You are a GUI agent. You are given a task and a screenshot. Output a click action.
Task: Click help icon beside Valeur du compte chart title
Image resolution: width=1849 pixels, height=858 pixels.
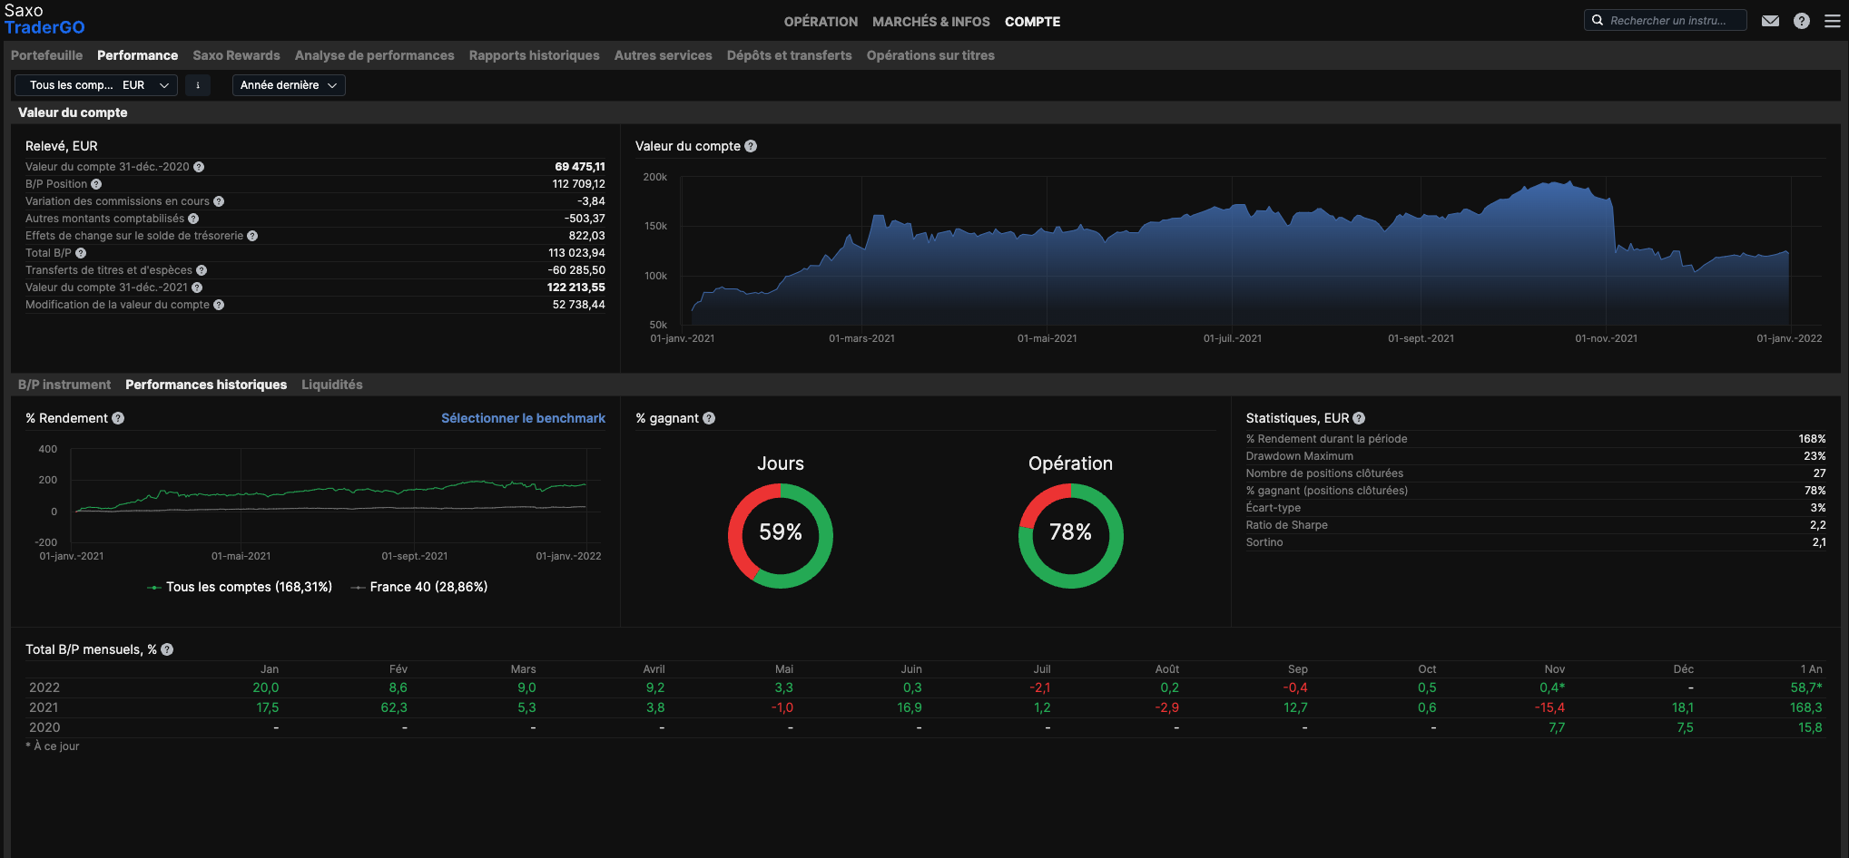pyautogui.click(x=751, y=146)
